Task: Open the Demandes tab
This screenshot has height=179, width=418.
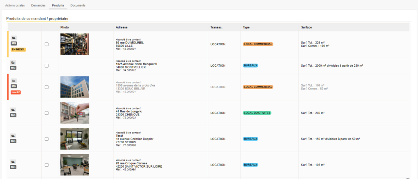Action: (38, 5)
